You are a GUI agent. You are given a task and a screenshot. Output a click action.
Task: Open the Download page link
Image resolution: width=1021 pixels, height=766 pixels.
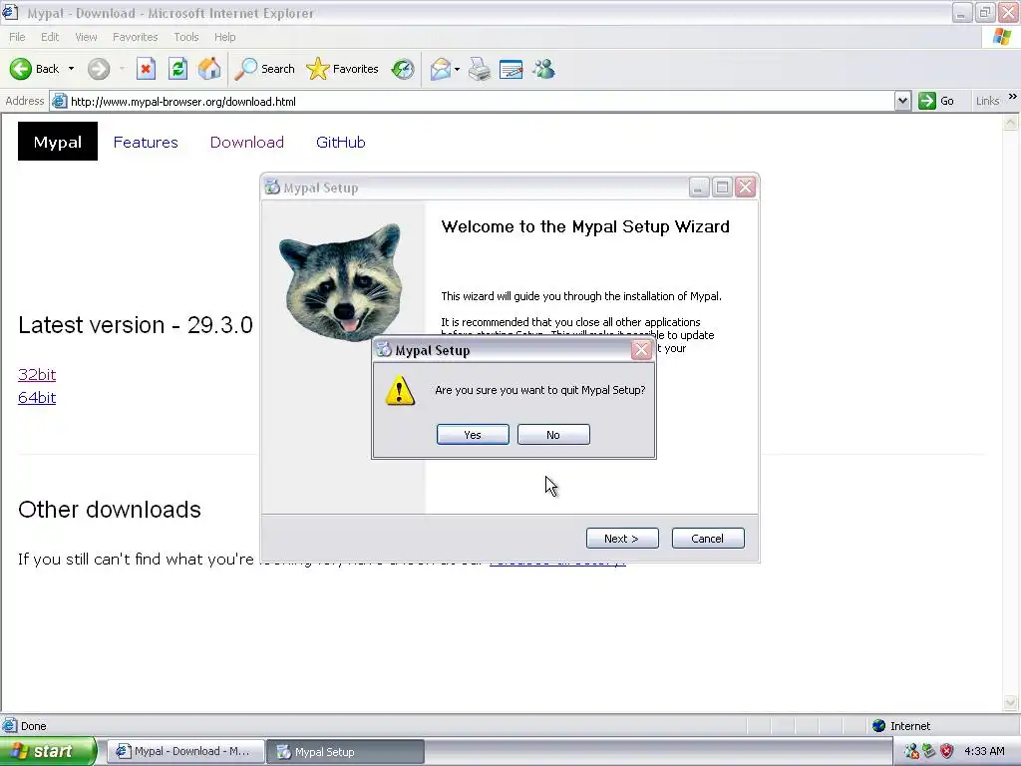coord(247,142)
